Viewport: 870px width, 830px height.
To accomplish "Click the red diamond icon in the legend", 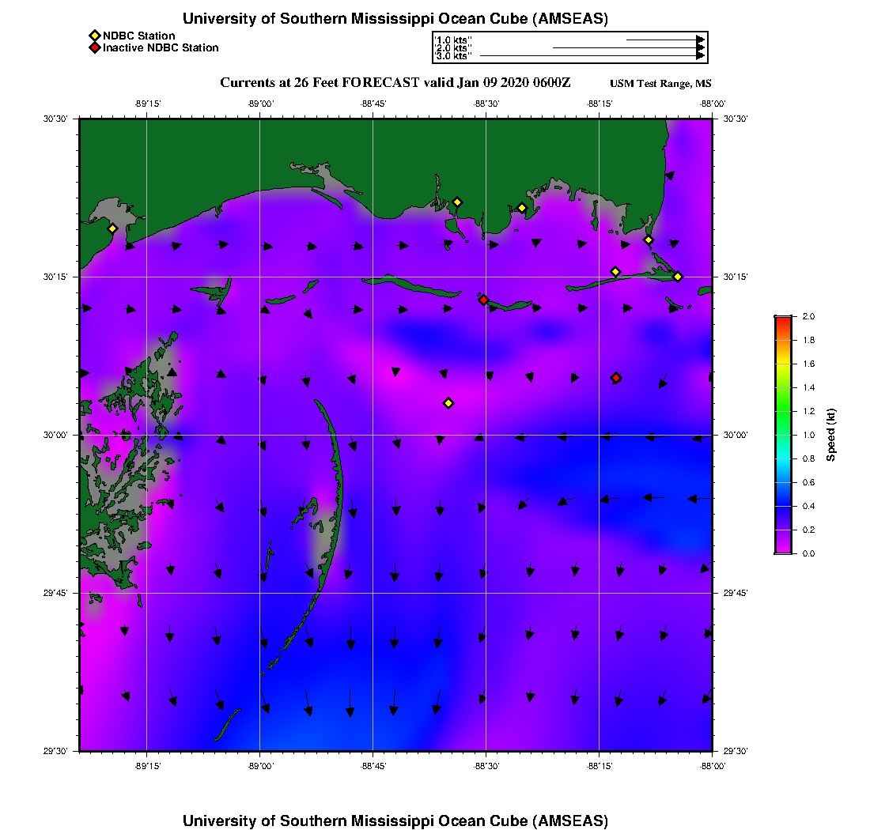I will coord(94,47).
